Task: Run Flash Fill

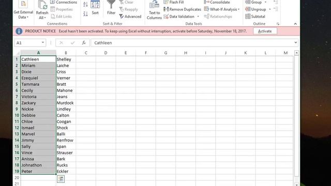Action: pos(174,2)
